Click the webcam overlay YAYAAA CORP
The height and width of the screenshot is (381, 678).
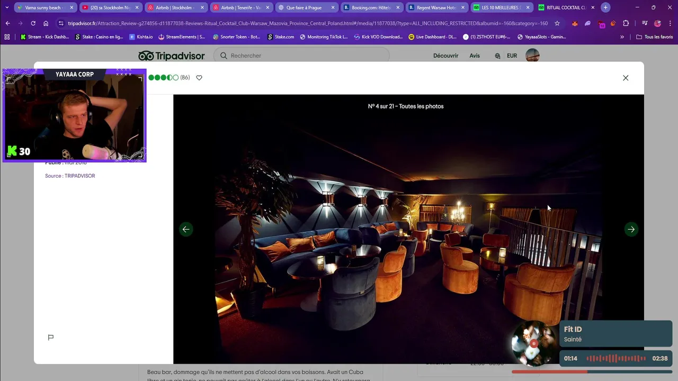pyautogui.click(x=74, y=115)
